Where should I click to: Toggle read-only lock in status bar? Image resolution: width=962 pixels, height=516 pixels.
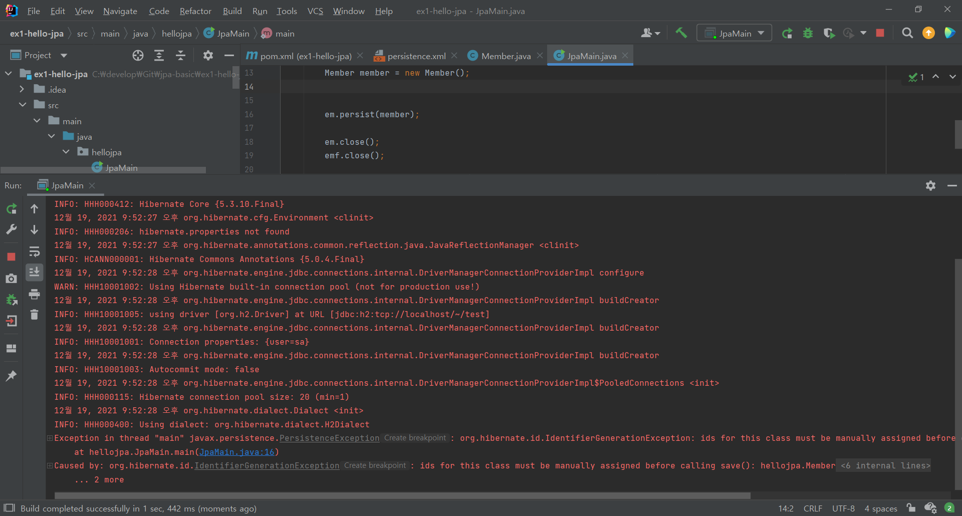coord(911,508)
